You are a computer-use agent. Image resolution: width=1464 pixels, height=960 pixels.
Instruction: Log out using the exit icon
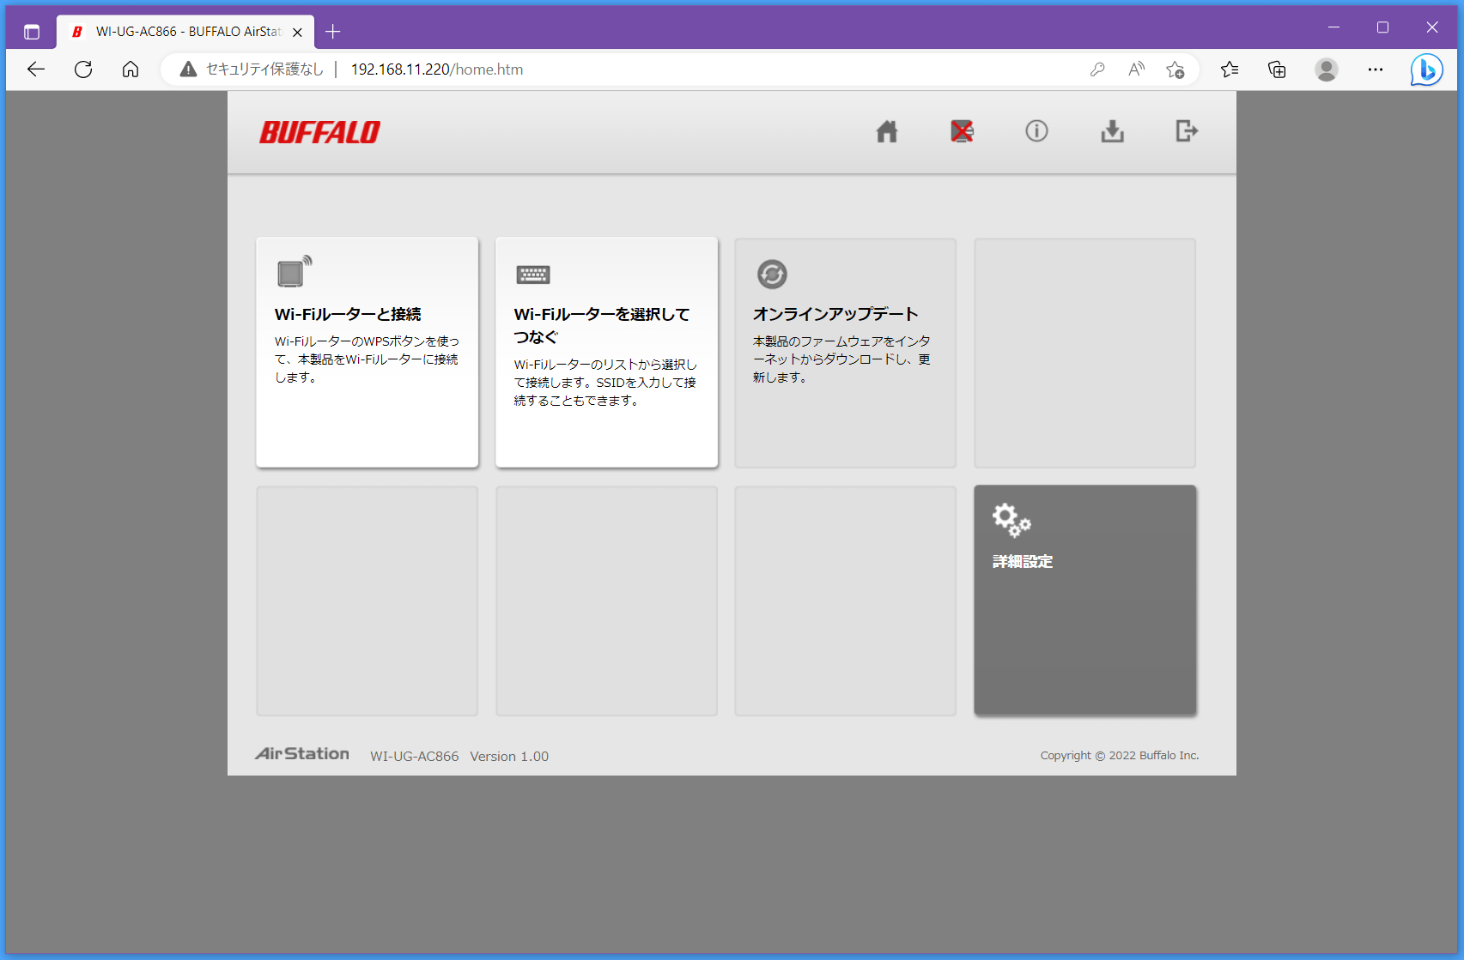[1187, 131]
